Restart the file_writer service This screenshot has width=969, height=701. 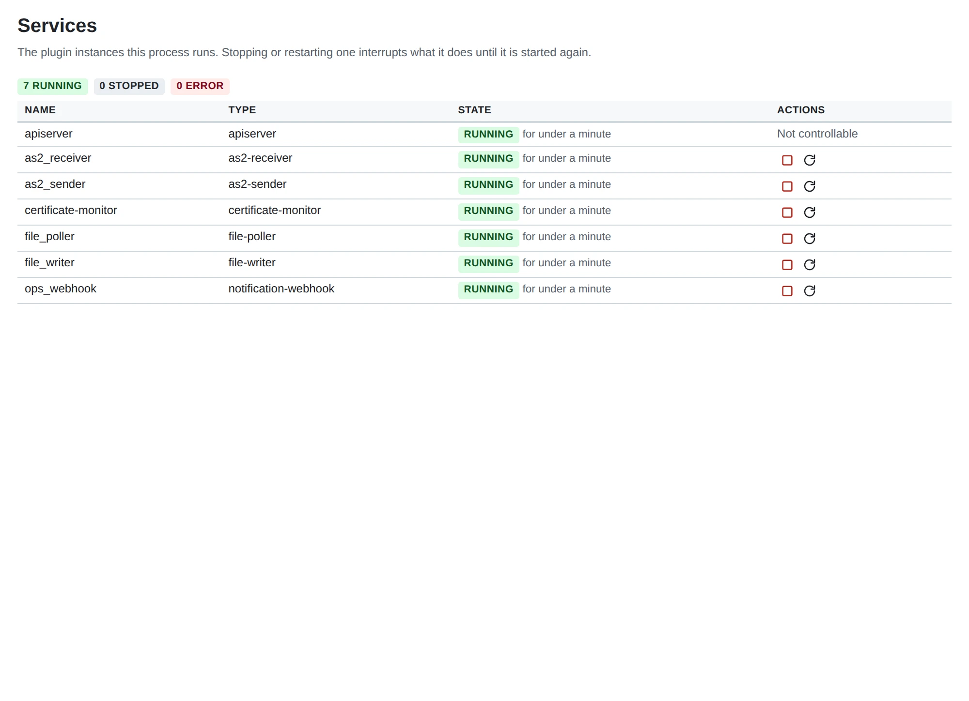tap(810, 265)
